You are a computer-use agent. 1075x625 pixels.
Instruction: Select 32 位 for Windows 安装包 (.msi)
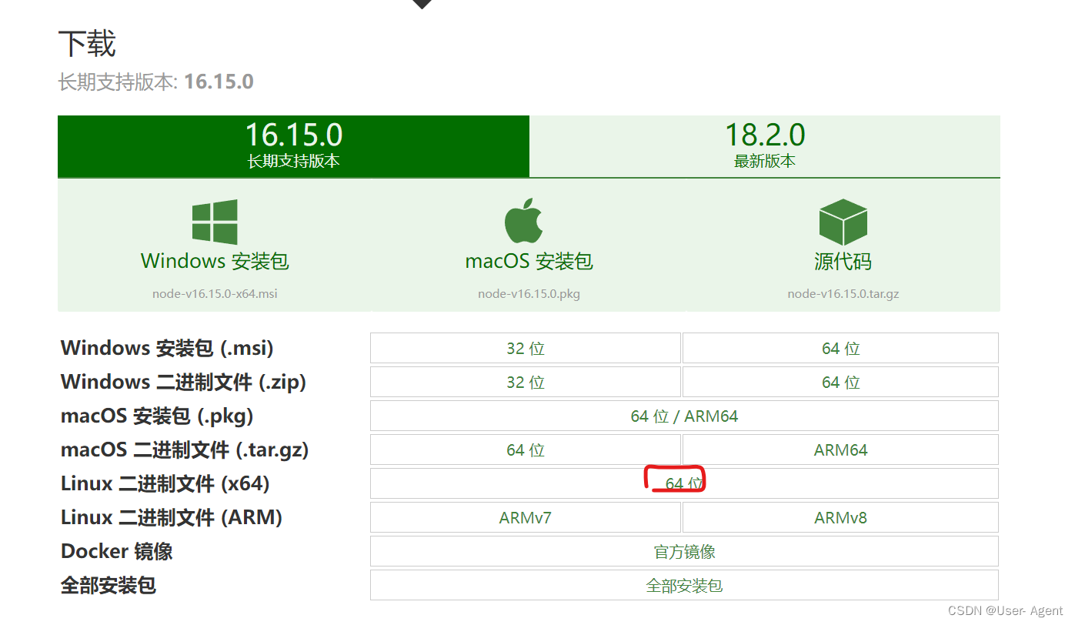tap(526, 348)
